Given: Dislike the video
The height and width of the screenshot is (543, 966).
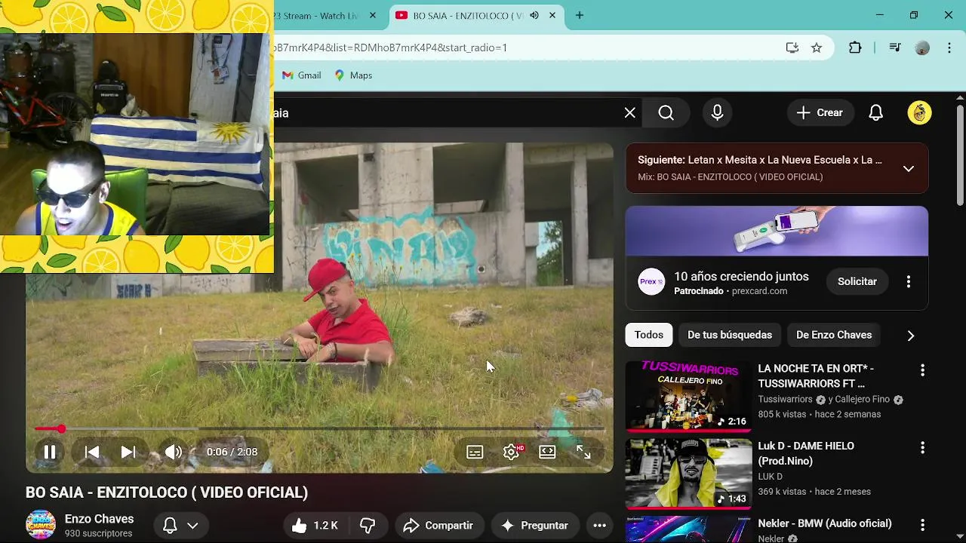Looking at the screenshot, I should point(368,526).
